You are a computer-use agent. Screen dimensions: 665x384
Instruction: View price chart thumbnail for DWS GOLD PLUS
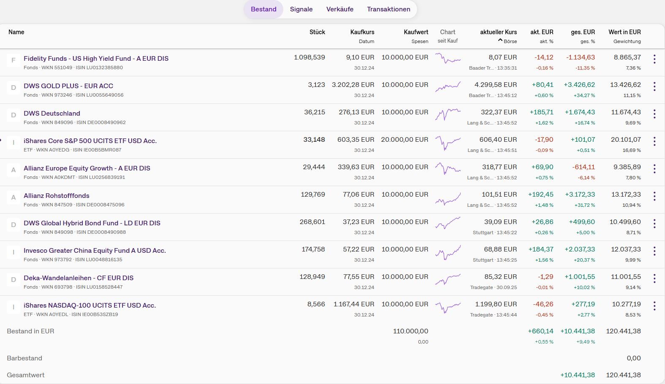[x=448, y=87]
